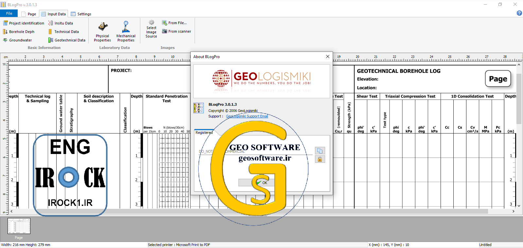Close the About BLogPro dialog
523x248 pixels.
[x=327, y=56]
